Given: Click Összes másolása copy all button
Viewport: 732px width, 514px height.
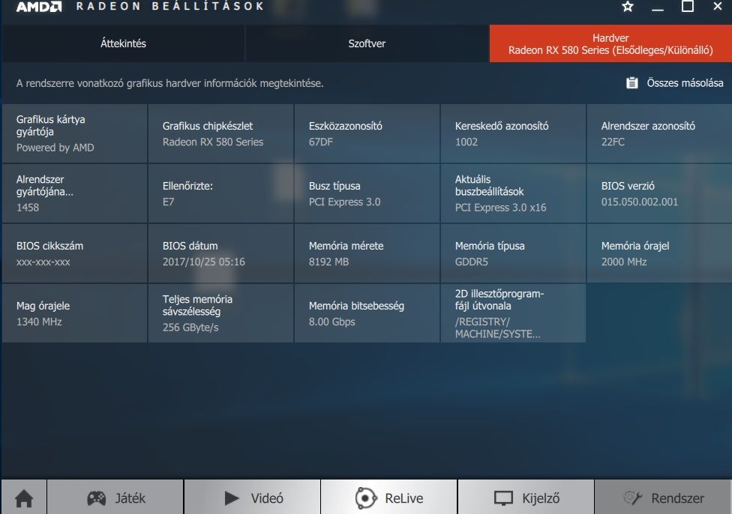Looking at the screenshot, I should (674, 83).
